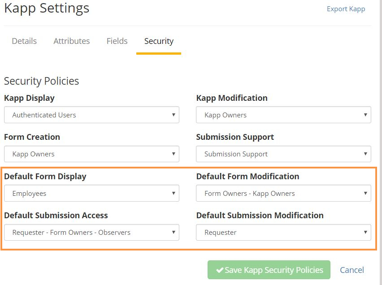The image size is (382, 285).
Task: Expand the Kapp Modification dropdown
Action: click(x=283, y=115)
